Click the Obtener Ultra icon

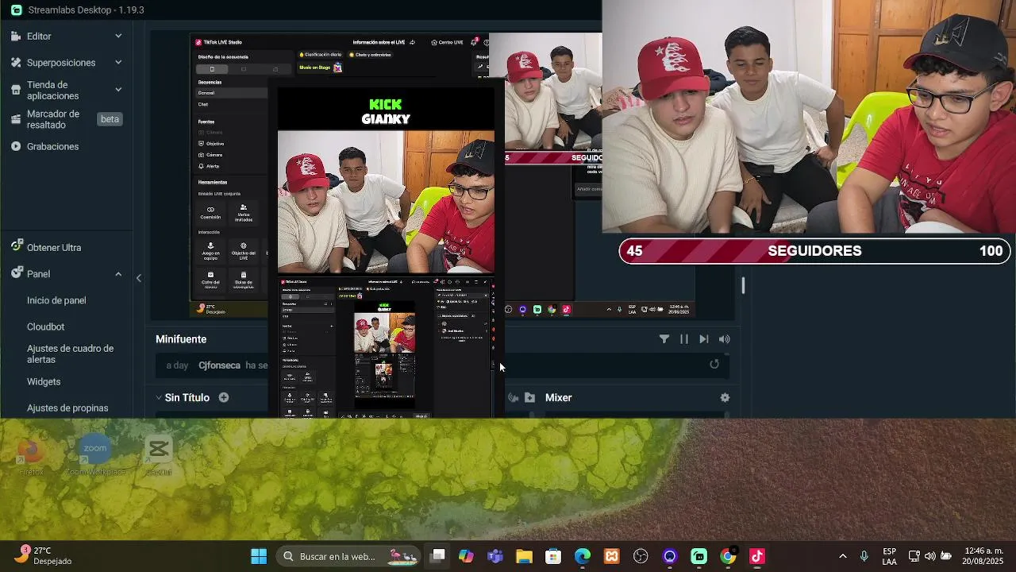click(x=16, y=246)
